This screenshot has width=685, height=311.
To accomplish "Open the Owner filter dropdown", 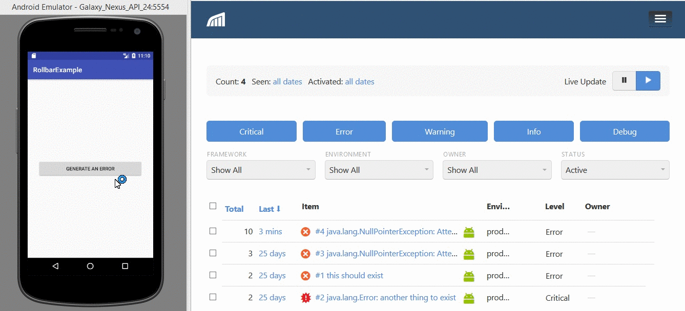I will tap(497, 170).
